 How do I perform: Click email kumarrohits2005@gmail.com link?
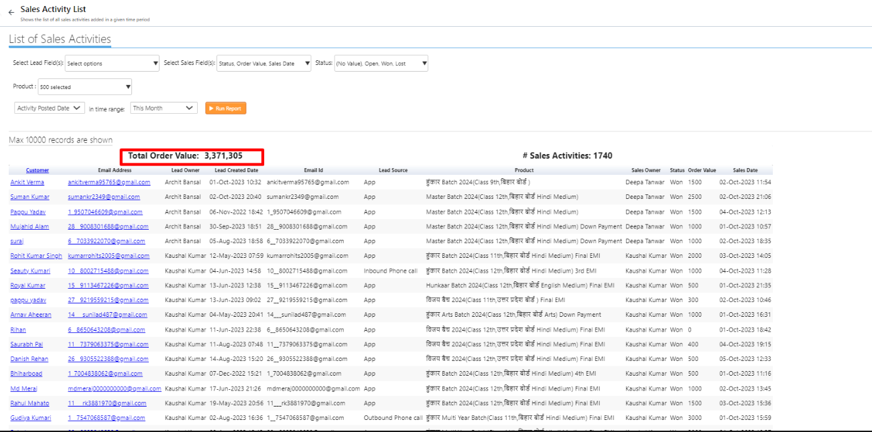[108, 256]
